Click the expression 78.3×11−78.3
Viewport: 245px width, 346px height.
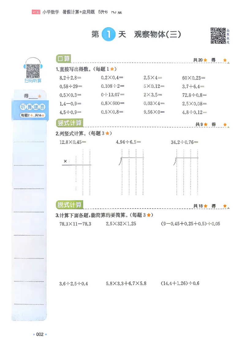pyautogui.click(x=75, y=224)
